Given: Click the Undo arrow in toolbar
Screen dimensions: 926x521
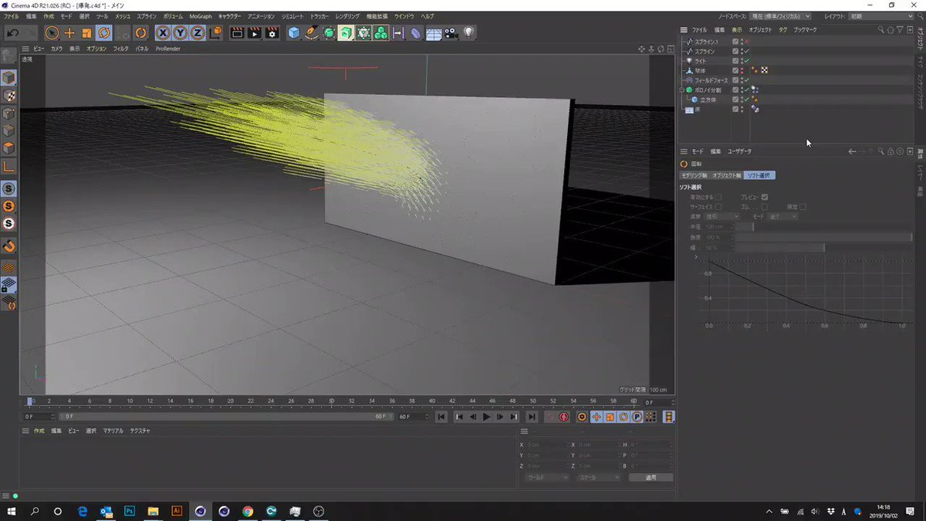Looking at the screenshot, I should [13, 33].
